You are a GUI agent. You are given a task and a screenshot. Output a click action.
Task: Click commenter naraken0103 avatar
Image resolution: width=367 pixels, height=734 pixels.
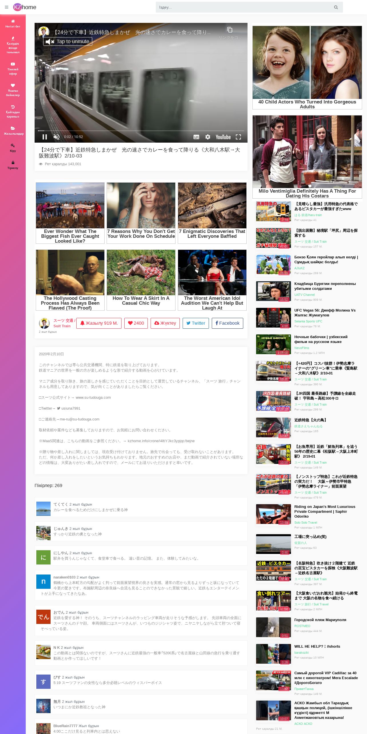click(43, 581)
